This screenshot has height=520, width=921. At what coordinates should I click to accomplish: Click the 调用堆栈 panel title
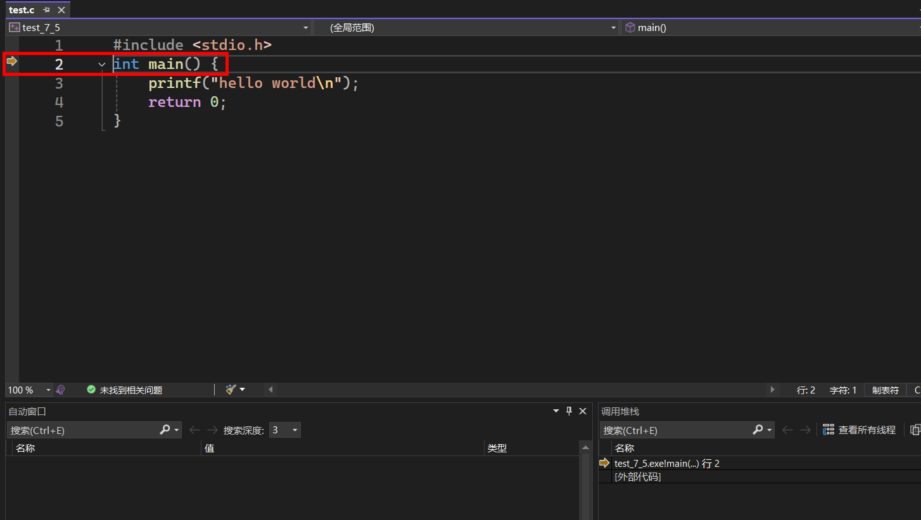pyautogui.click(x=620, y=411)
